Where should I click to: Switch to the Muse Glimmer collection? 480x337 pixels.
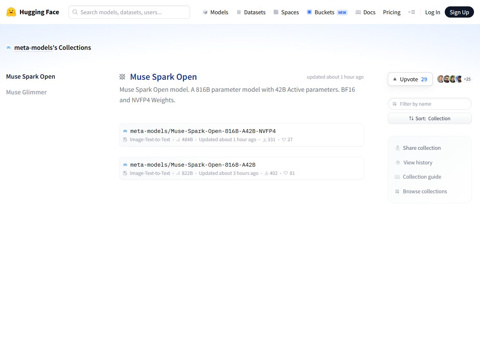point(27,92)
